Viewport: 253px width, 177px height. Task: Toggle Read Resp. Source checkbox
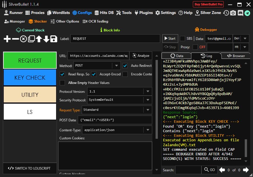[62, 74]
